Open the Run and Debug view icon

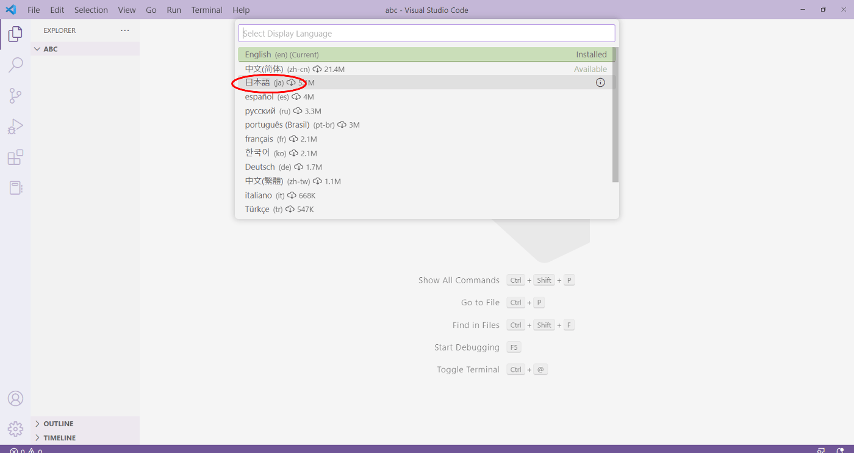tap(15, 127)
